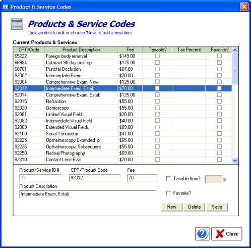The image size is (251, 248).
Task: Click the small title bar window icon
Action: point(6,7)
